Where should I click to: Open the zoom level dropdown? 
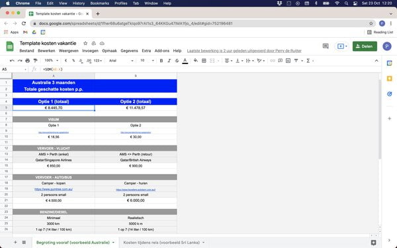pyautogui.click(x=52, y=61)
